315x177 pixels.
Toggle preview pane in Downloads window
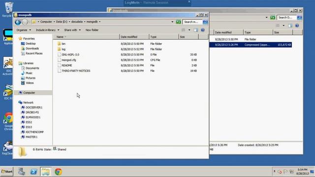pyautogui.click(x=290, y=26)
